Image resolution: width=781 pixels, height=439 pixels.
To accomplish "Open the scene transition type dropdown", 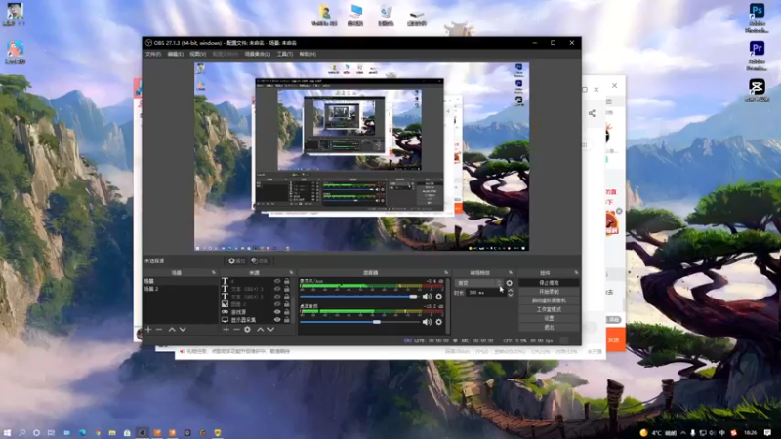I will (x=478, y=283).
